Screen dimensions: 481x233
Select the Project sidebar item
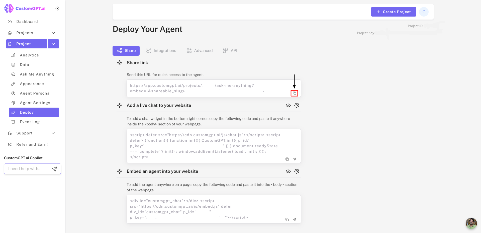[x=27, y=44]
